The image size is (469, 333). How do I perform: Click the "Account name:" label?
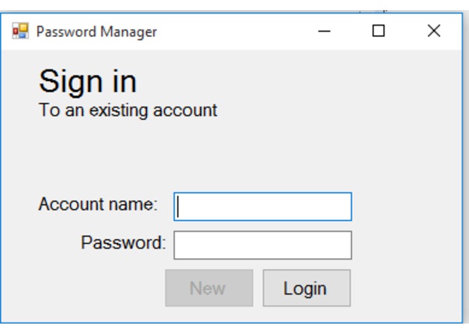98,204
